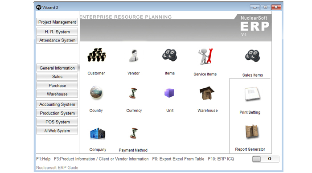Screen dimensions: 312x173
Task: Click the AI Web System button
Action: [x=57, y=131]
